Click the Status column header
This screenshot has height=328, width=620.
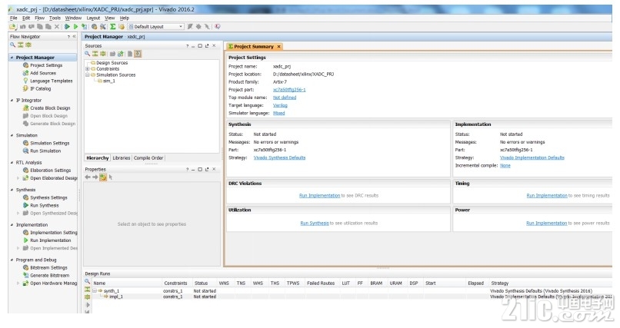coord(201,283)
